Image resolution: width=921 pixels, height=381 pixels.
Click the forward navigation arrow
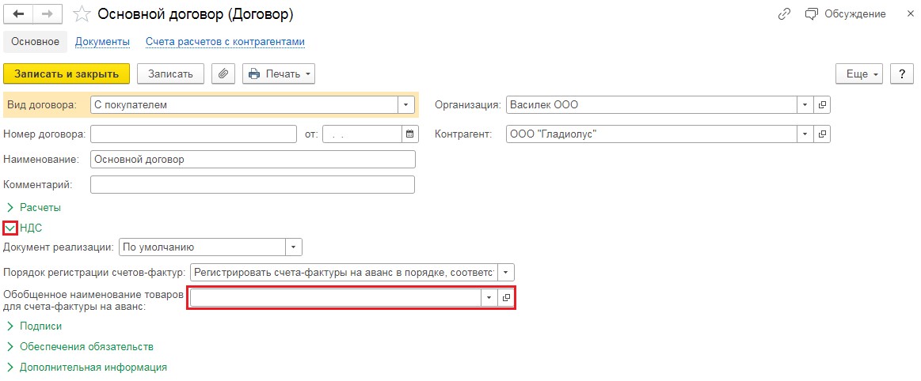coord(47,14)
